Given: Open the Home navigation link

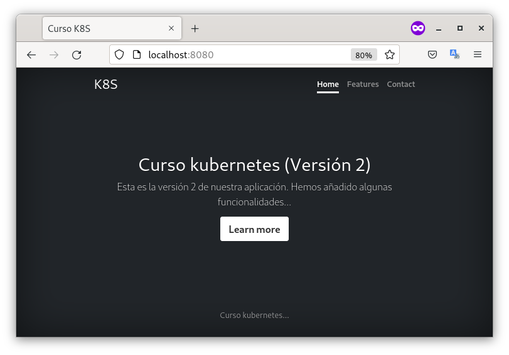Looking at the screenshot, I should pyautogui.click(x=328, y=85).
